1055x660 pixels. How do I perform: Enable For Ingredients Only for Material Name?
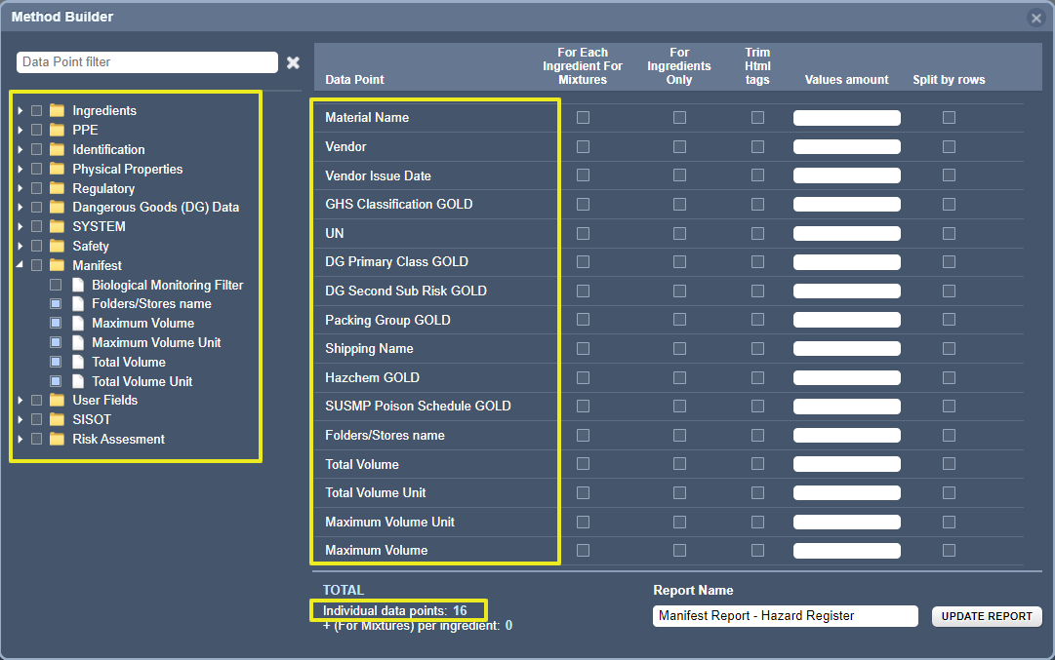[x=679, y=118]
